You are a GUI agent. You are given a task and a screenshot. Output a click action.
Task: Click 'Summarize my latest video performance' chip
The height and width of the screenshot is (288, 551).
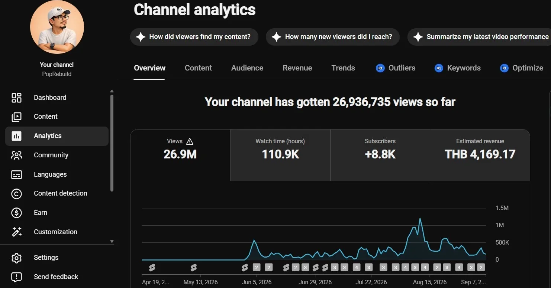coord(480,37)
